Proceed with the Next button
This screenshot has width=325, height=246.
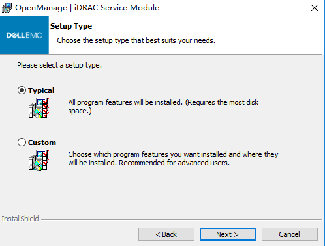228,234
